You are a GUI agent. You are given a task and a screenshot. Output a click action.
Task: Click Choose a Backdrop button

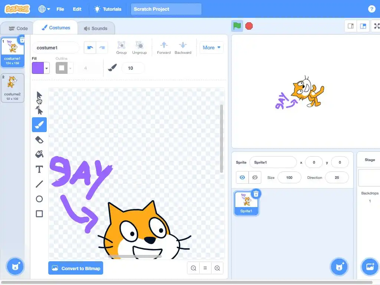(370, 267)
